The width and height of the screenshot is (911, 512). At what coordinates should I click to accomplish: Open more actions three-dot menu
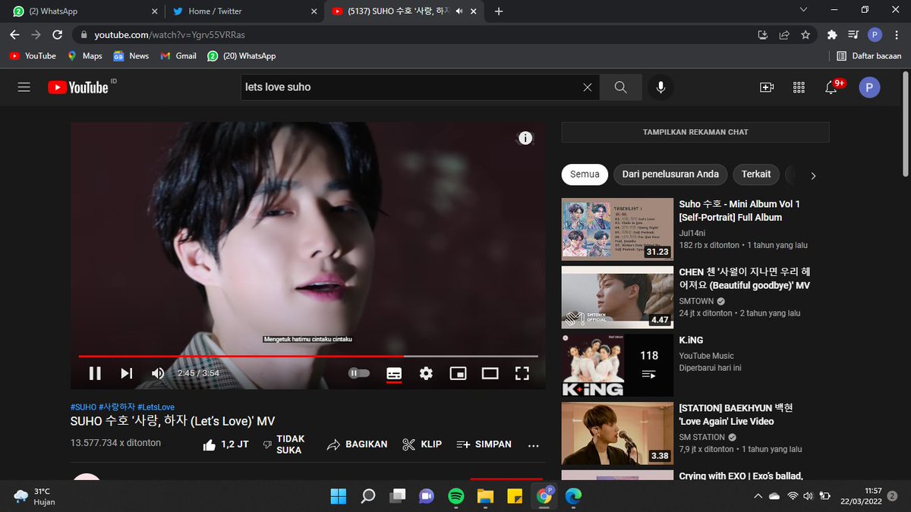(x=533, y=445)
